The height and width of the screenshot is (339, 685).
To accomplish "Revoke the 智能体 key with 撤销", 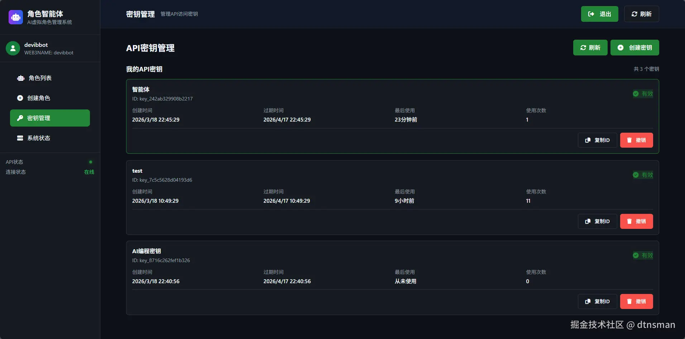I will pyautogui.click(x=636, y=140).
